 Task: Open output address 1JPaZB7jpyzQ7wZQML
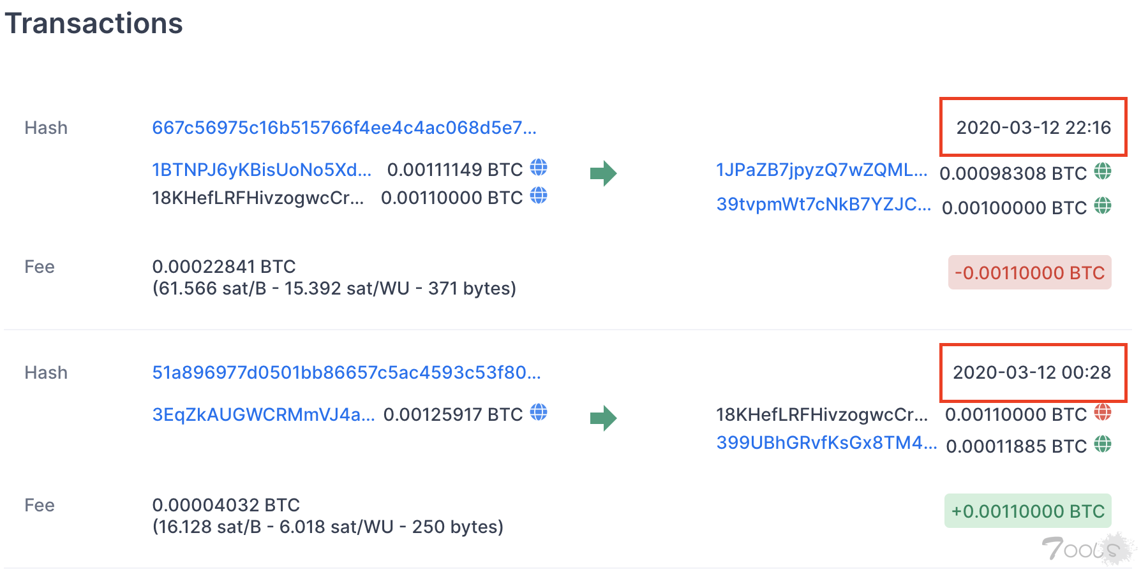coord(822,170)
